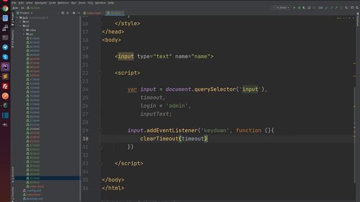
Task: Open the Code menu
Action: (x=52, y=3)
